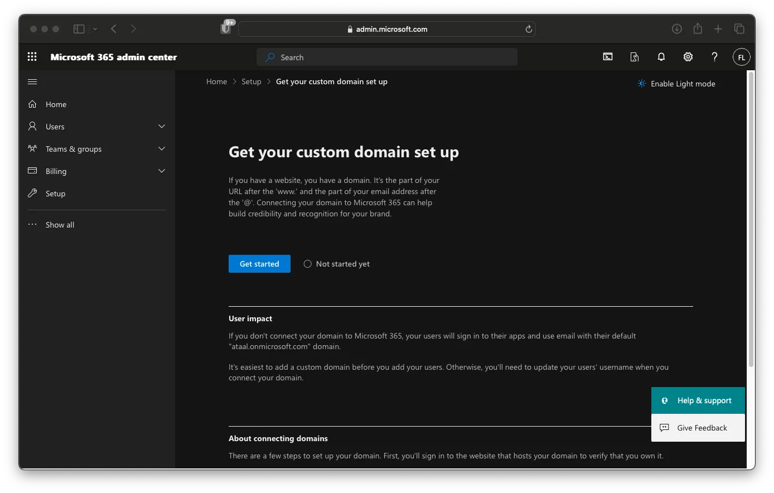This screenshot has width=774, height=493.
Task: Click the Get started button
Action: coord(259,264)
